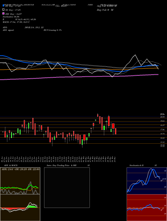The width and height of the screenshot is (167, 221).
Task: Click the 'Intra Day Trading Price & MR' title
Action: click(x=61, y=165)
